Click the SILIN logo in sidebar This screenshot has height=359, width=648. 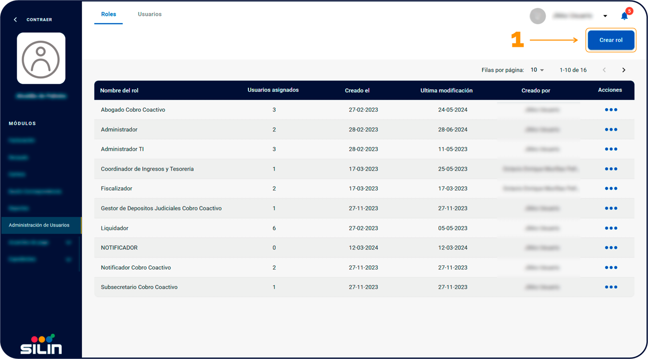pyautogui.click(x=41, y=345)
